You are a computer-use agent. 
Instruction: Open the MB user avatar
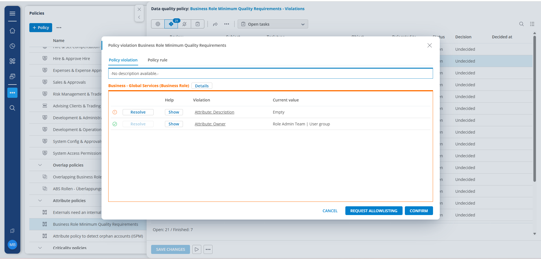[x=12, y=245]
